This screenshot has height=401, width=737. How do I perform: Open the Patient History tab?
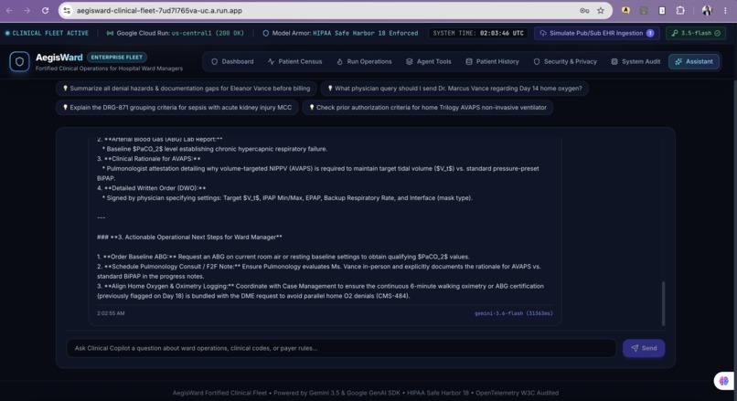click(492, 61)
